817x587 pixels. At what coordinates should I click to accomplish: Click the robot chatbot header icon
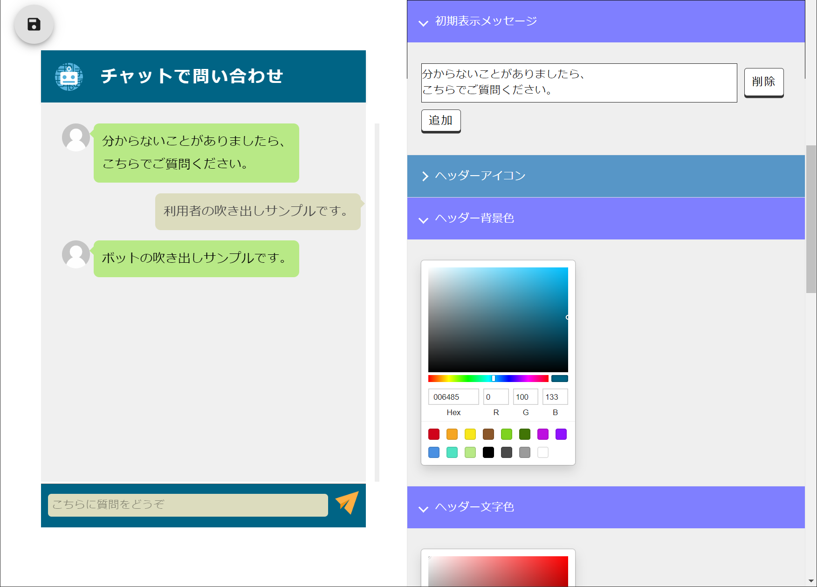point(69,76)
